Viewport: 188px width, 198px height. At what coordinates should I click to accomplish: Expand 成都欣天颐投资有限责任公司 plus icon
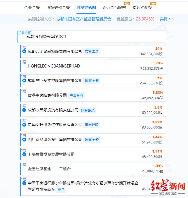(x=24, y=110)
